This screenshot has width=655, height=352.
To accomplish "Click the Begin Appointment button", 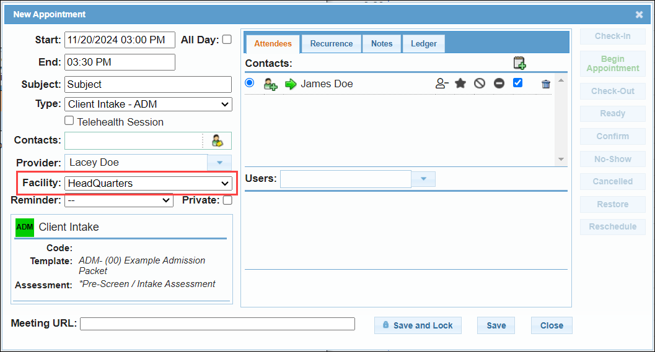I will click(613, 64).
